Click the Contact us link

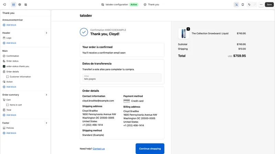[99, 149]
